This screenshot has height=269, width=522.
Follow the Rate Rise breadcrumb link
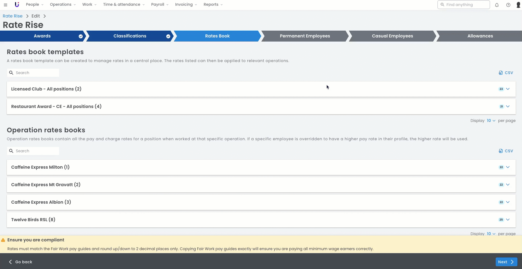pos(13,16)
